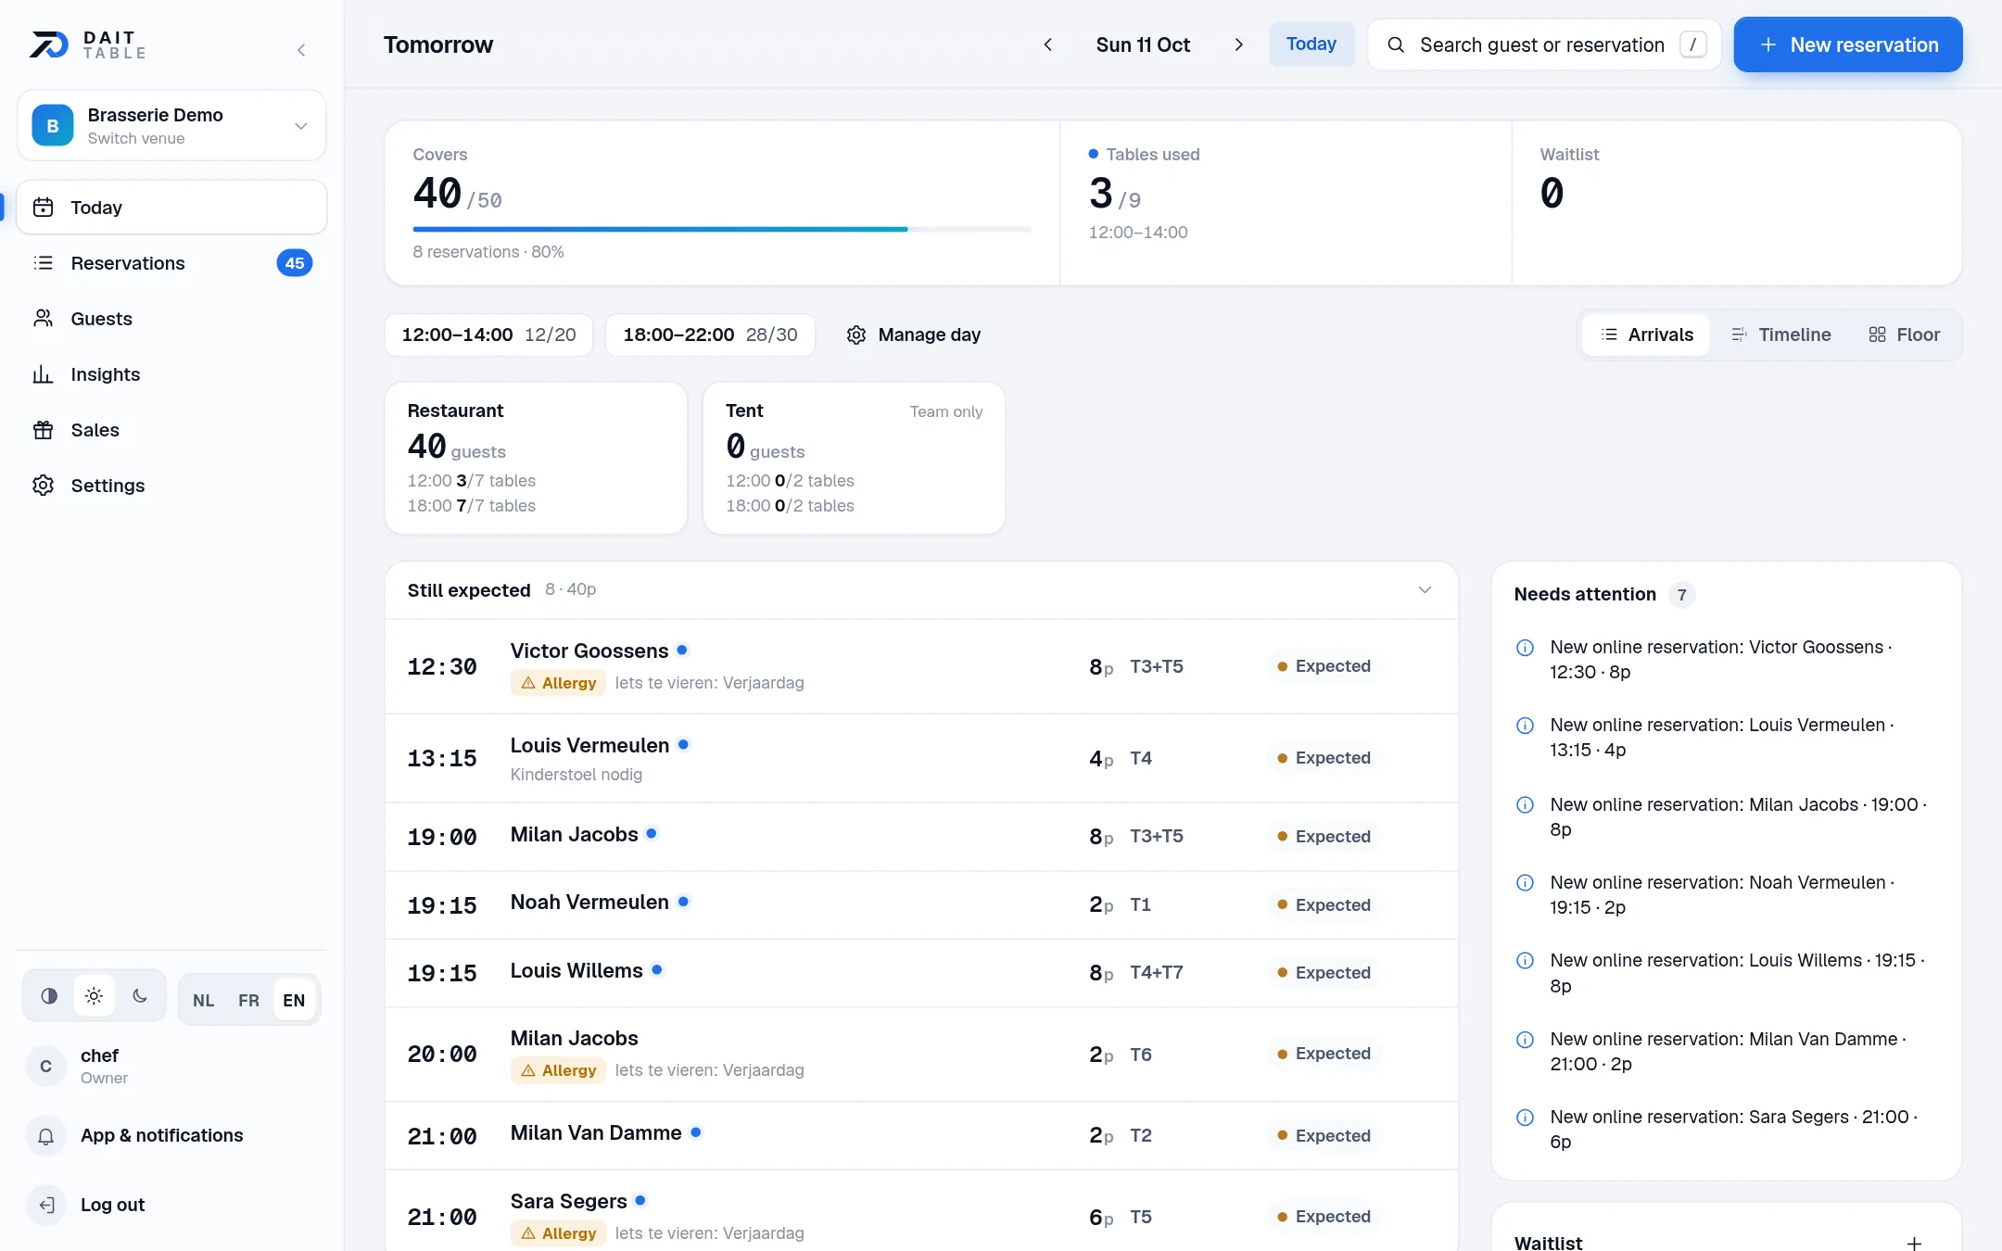The width and height of the screenshot is (2002, 1251).
Task: Switch to Arrivals view tab
Action: pos(1647,335)
